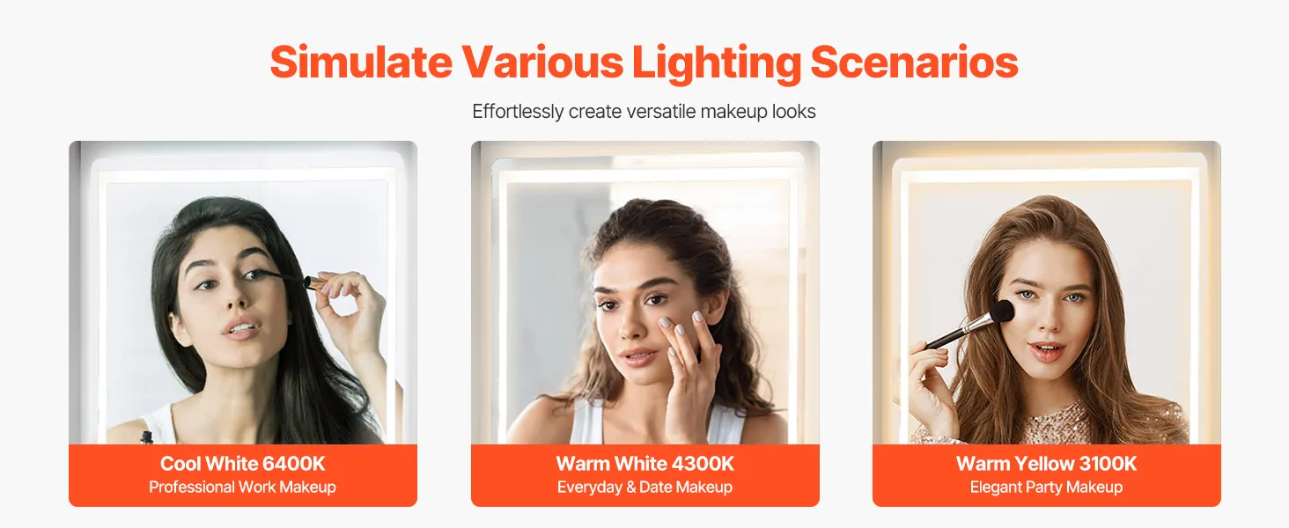Click the illuminated mirror frame in left photo
Screen dimensions: 1289x528
click(243, 174)
